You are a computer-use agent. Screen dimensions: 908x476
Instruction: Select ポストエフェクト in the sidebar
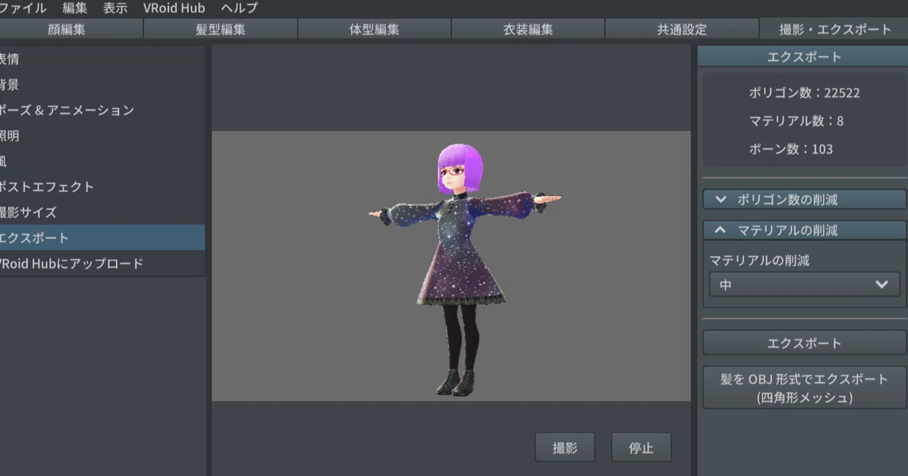coord(101,187)
